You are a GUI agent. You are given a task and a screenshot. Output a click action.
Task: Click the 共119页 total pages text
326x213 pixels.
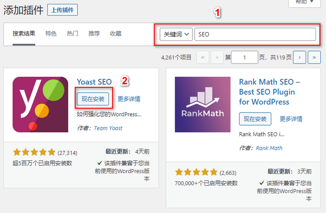tap(281, 57)
